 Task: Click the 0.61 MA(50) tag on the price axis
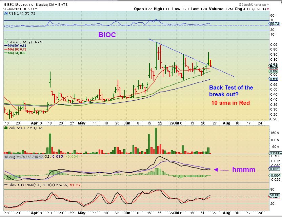[274, 79]
